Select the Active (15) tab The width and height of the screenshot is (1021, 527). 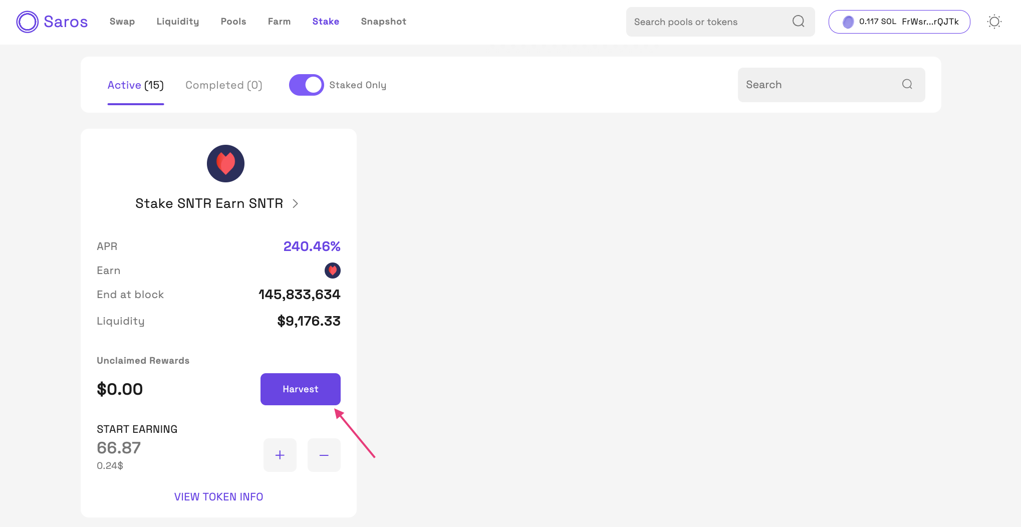(135, 85)
